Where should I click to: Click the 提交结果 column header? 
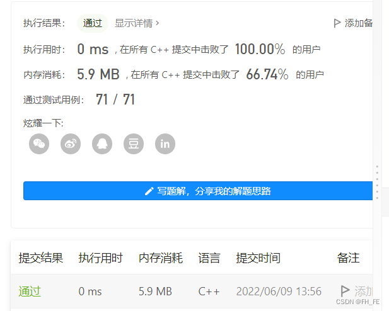[41, 257]
